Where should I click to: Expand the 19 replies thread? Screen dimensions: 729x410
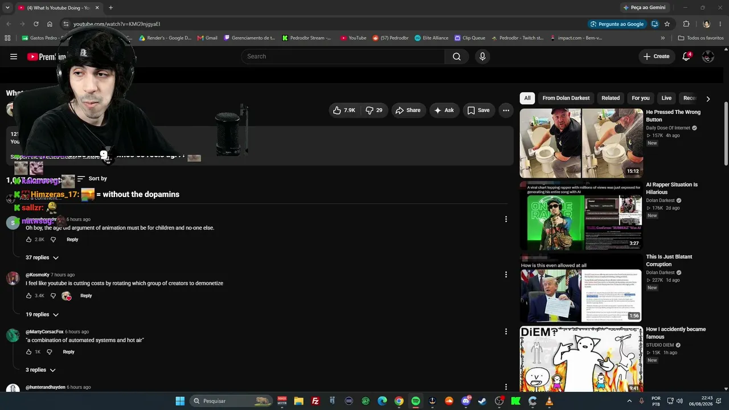42,314
